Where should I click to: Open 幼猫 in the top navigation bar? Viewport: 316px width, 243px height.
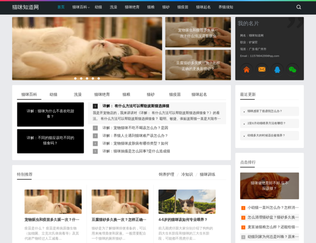(x=98, y=7)
